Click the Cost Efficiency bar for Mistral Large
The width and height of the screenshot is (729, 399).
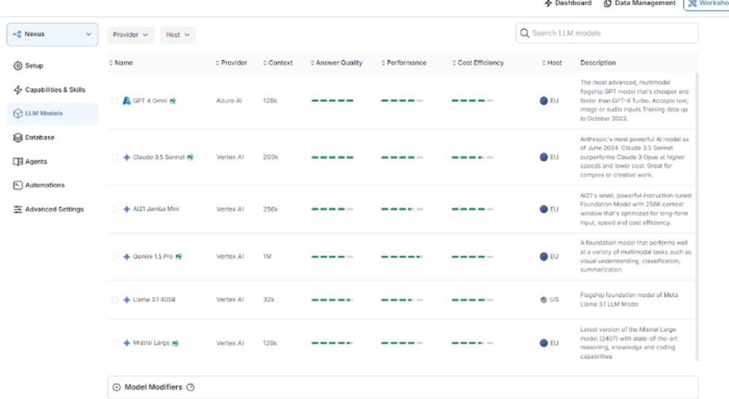(472, 343)
